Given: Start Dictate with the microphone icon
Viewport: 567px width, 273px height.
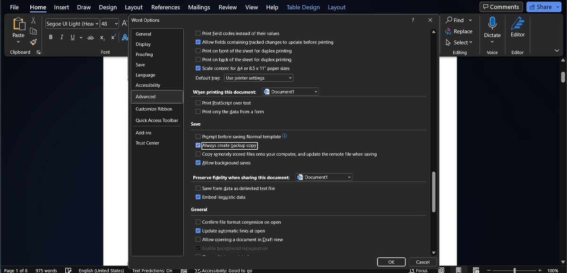Looking at the screenshot, I should [x=492, y=23].
